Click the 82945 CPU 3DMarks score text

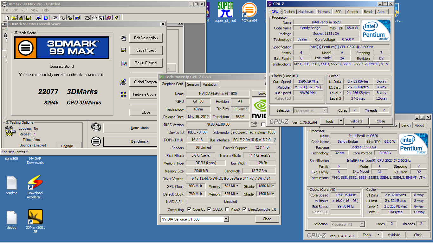click(73, 103)
